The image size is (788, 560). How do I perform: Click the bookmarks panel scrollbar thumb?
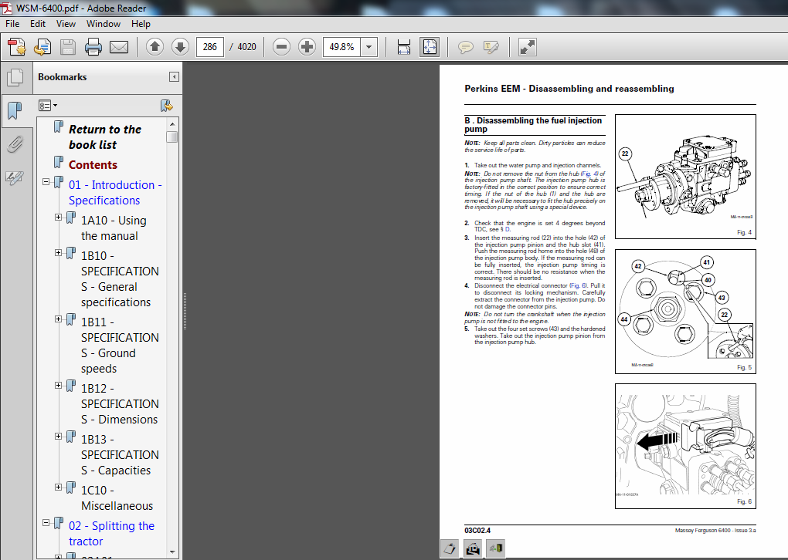coord(172,137)
